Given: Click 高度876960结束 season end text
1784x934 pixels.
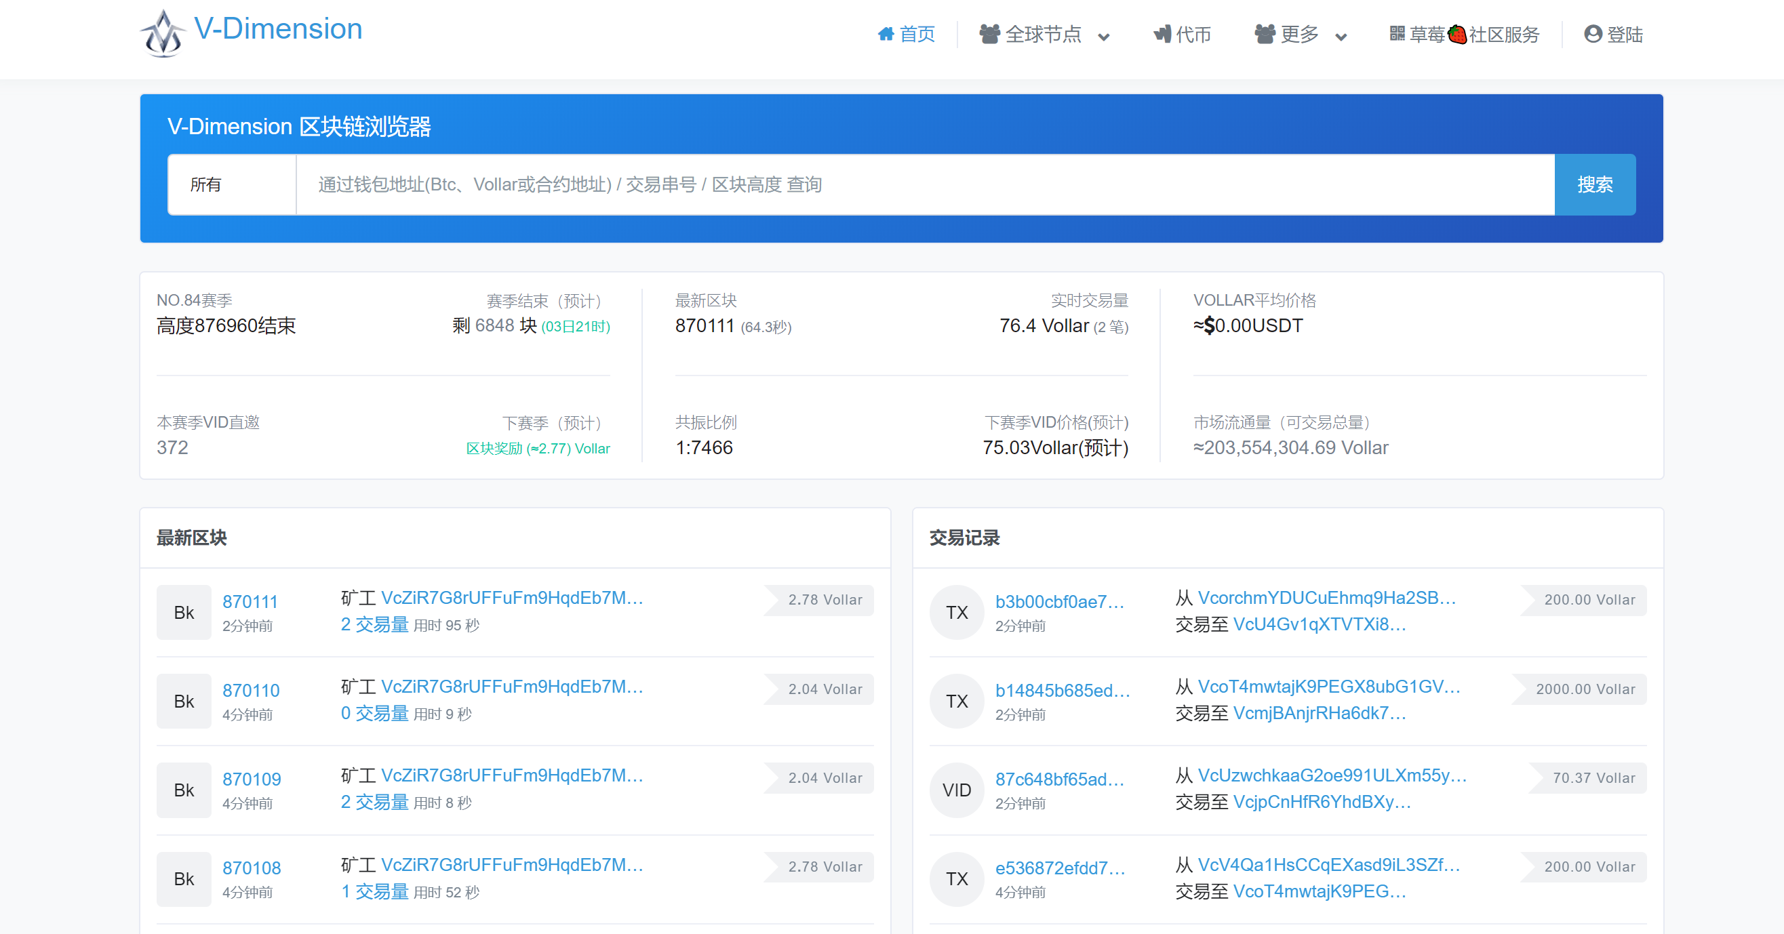Looking at the screenshot, I should coord(226,325).
